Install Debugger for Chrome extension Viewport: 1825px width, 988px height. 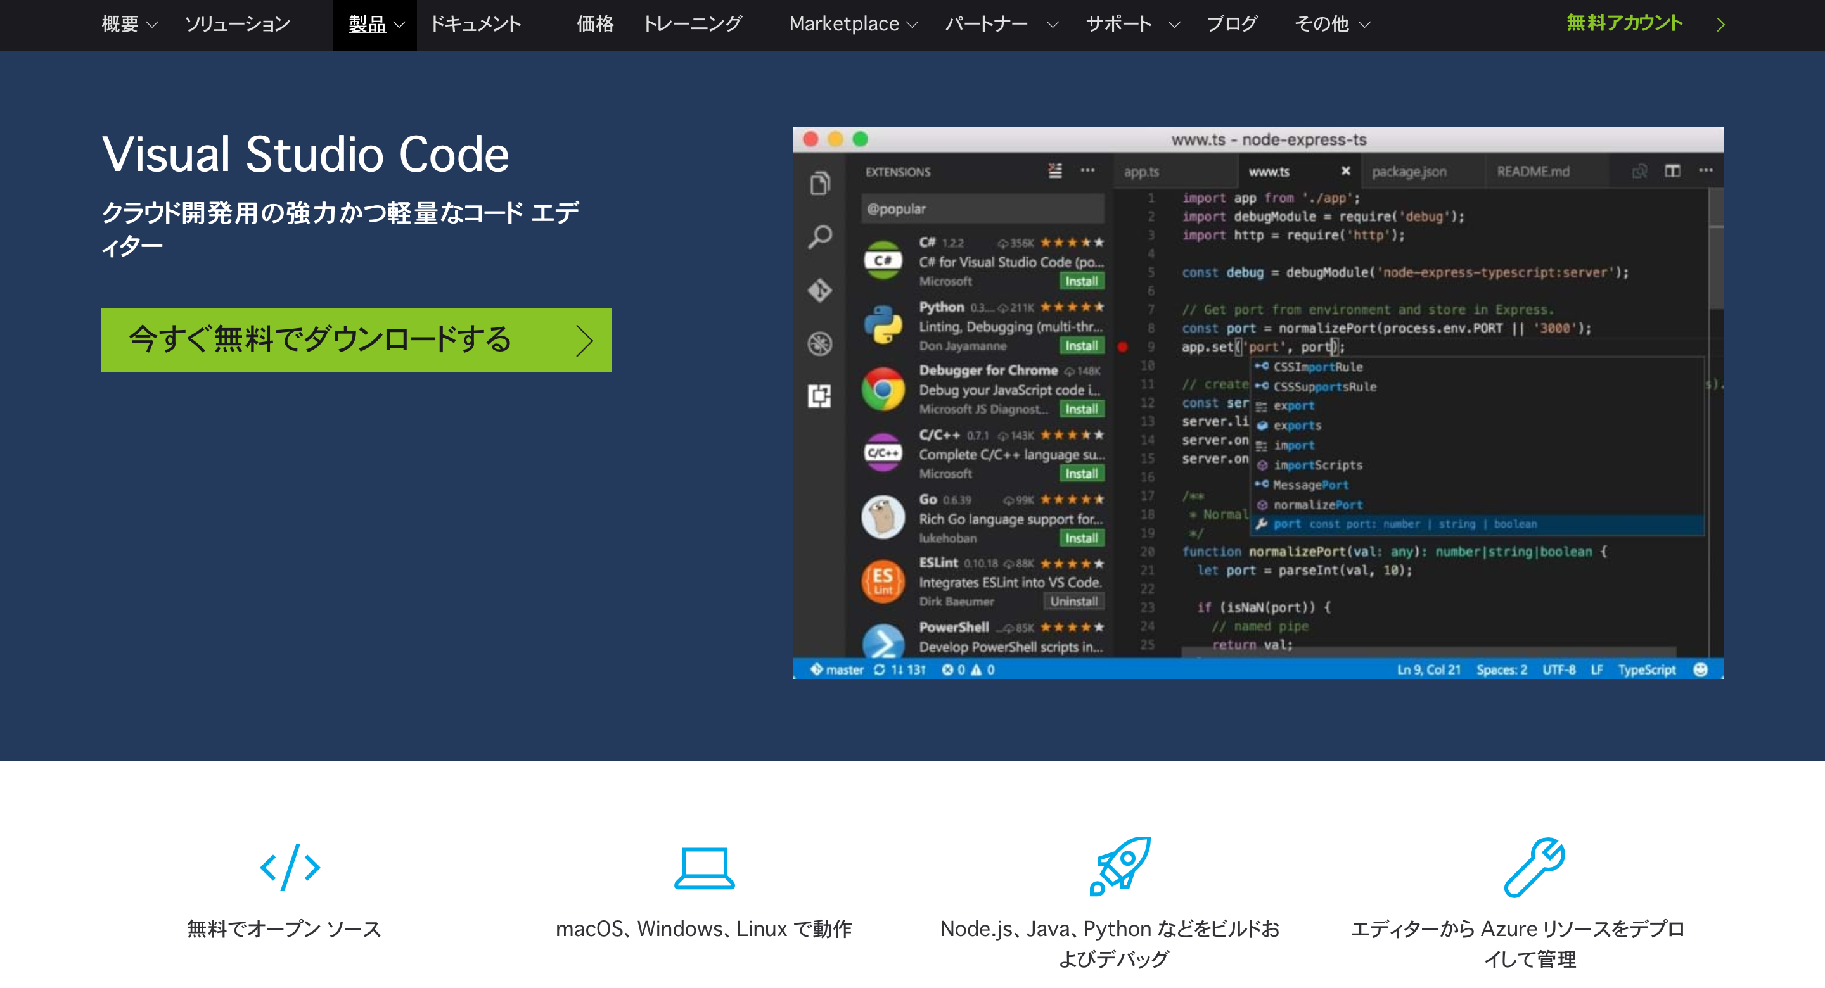[1082, 408]
